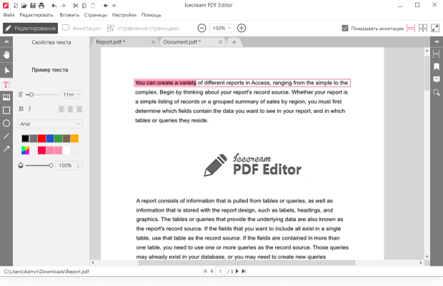Image resolution: width=443 pixels, height=286 pixels.
Task: Adjust the opacity 100% stepper arrows
Action: point(79,165)
